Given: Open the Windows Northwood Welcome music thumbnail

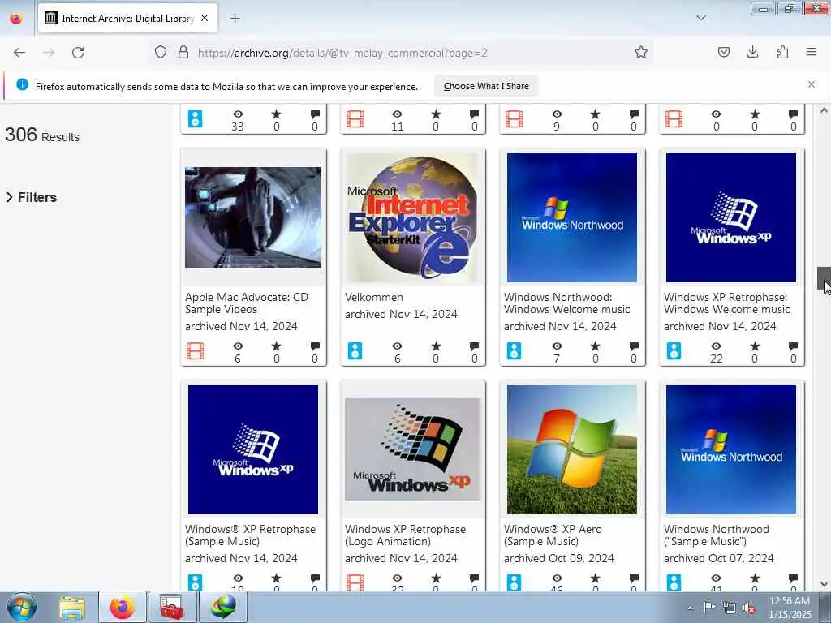Looking at the screenshot, I should click(572, 217).
